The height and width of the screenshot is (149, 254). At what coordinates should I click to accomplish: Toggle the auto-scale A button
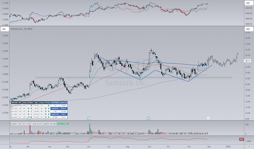(x=249, y=146)
